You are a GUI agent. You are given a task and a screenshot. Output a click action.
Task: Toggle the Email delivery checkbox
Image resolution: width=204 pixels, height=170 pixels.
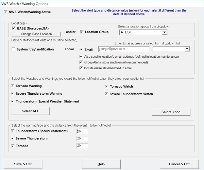coord(81,50)
